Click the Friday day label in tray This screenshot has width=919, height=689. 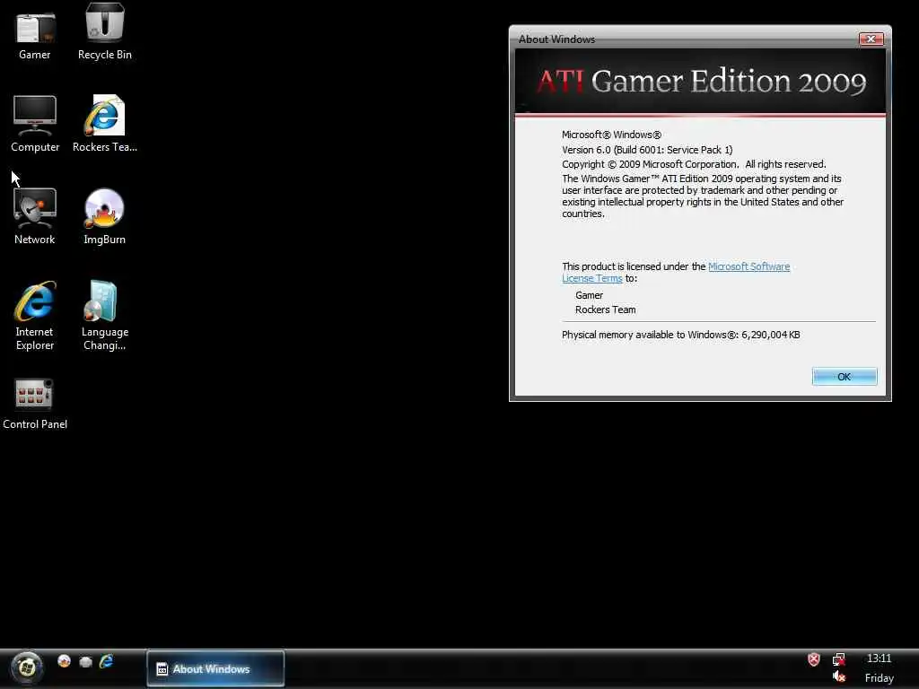(x=880, y=678)
